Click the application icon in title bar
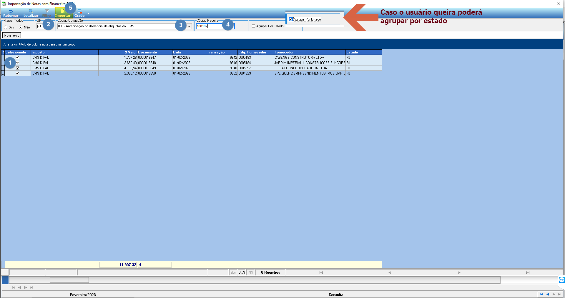This screenshot has height=298, width=565. click(x=4, y=4)
